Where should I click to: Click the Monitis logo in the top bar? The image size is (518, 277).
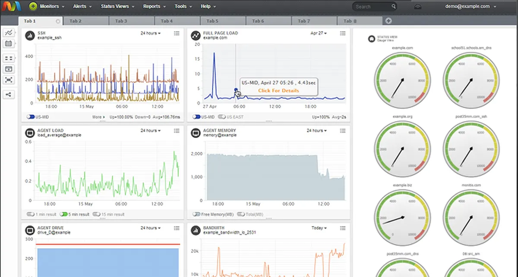[13, 6]
